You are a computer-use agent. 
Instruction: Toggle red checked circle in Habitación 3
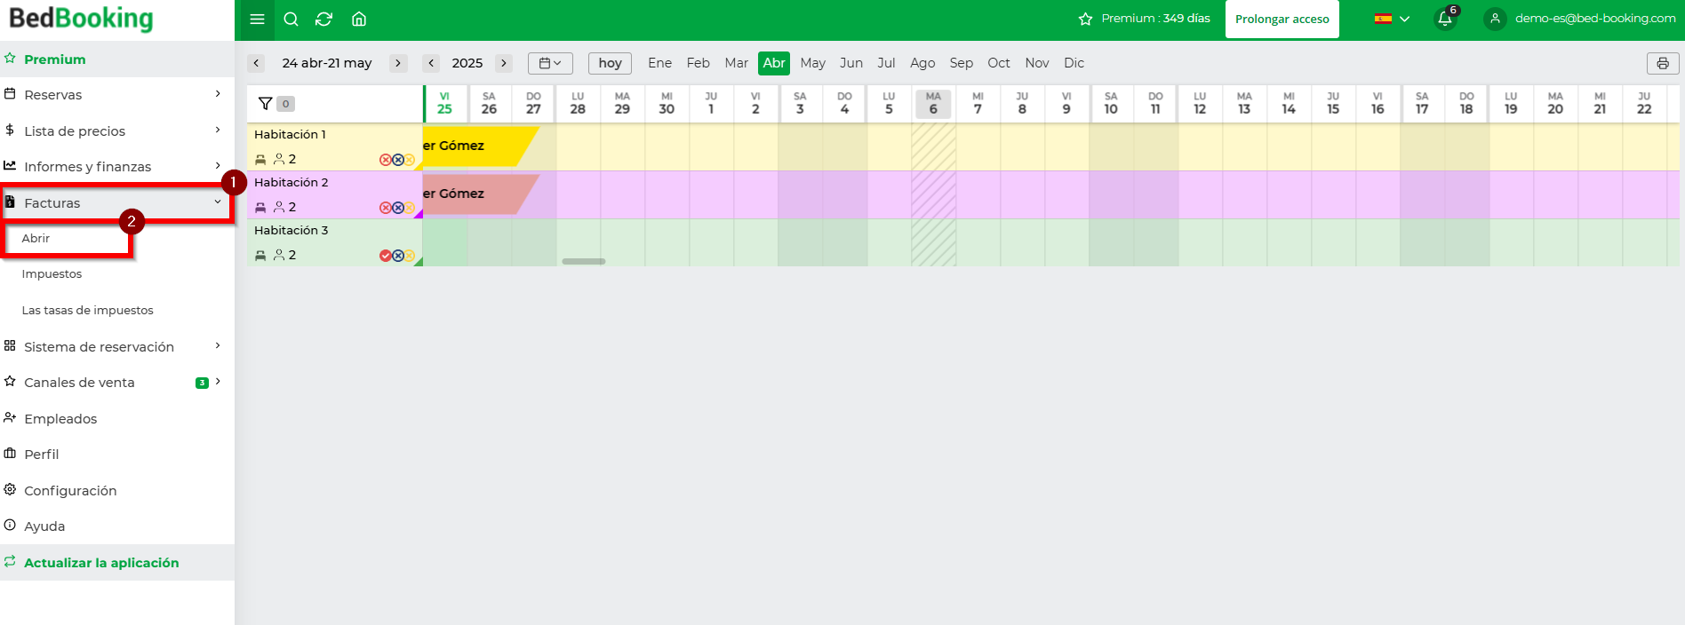click(x=386, y=256)
